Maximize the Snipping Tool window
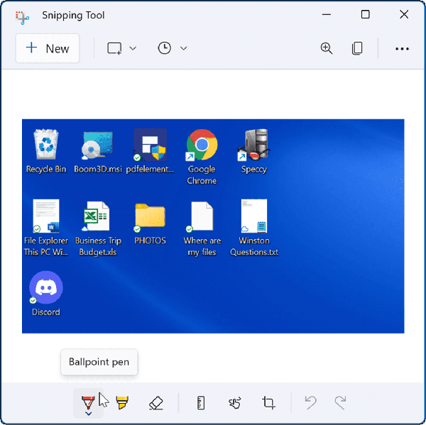 click(x=365, y=14)
